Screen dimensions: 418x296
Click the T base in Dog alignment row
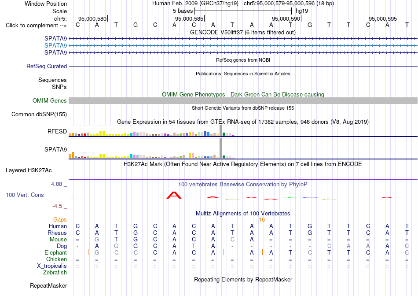194,246
